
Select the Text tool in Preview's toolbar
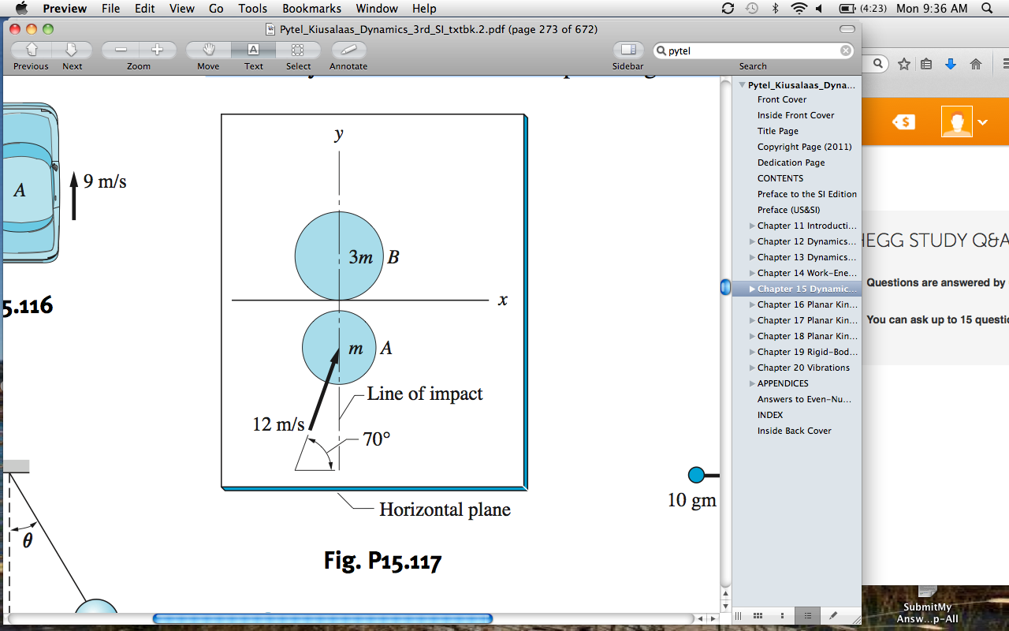253,49
